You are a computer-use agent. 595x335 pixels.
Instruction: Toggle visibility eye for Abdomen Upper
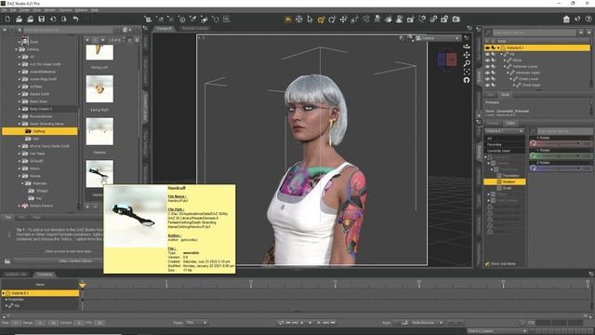point(487,73)
